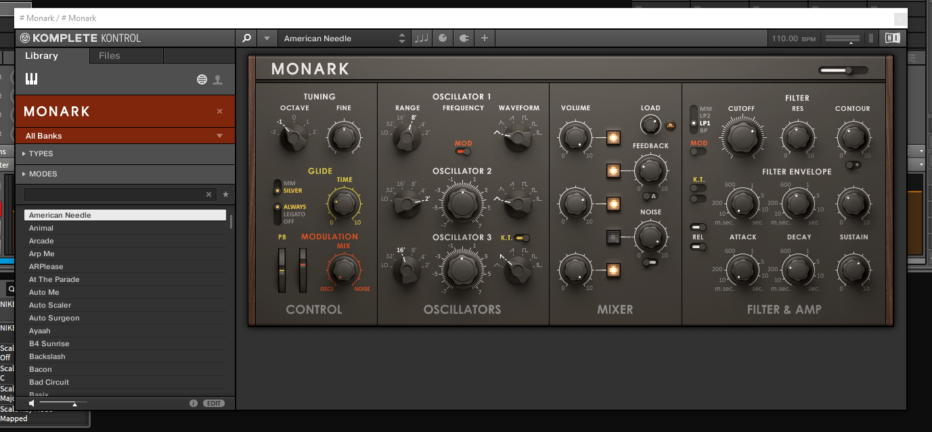Click the NI logo icon
Viewport: 932px width, 432px height.
(x=893, y=39)
